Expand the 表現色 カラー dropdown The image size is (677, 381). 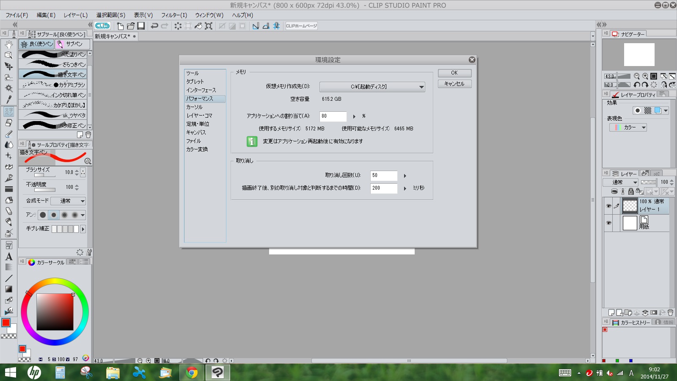[x=628, y=127]
